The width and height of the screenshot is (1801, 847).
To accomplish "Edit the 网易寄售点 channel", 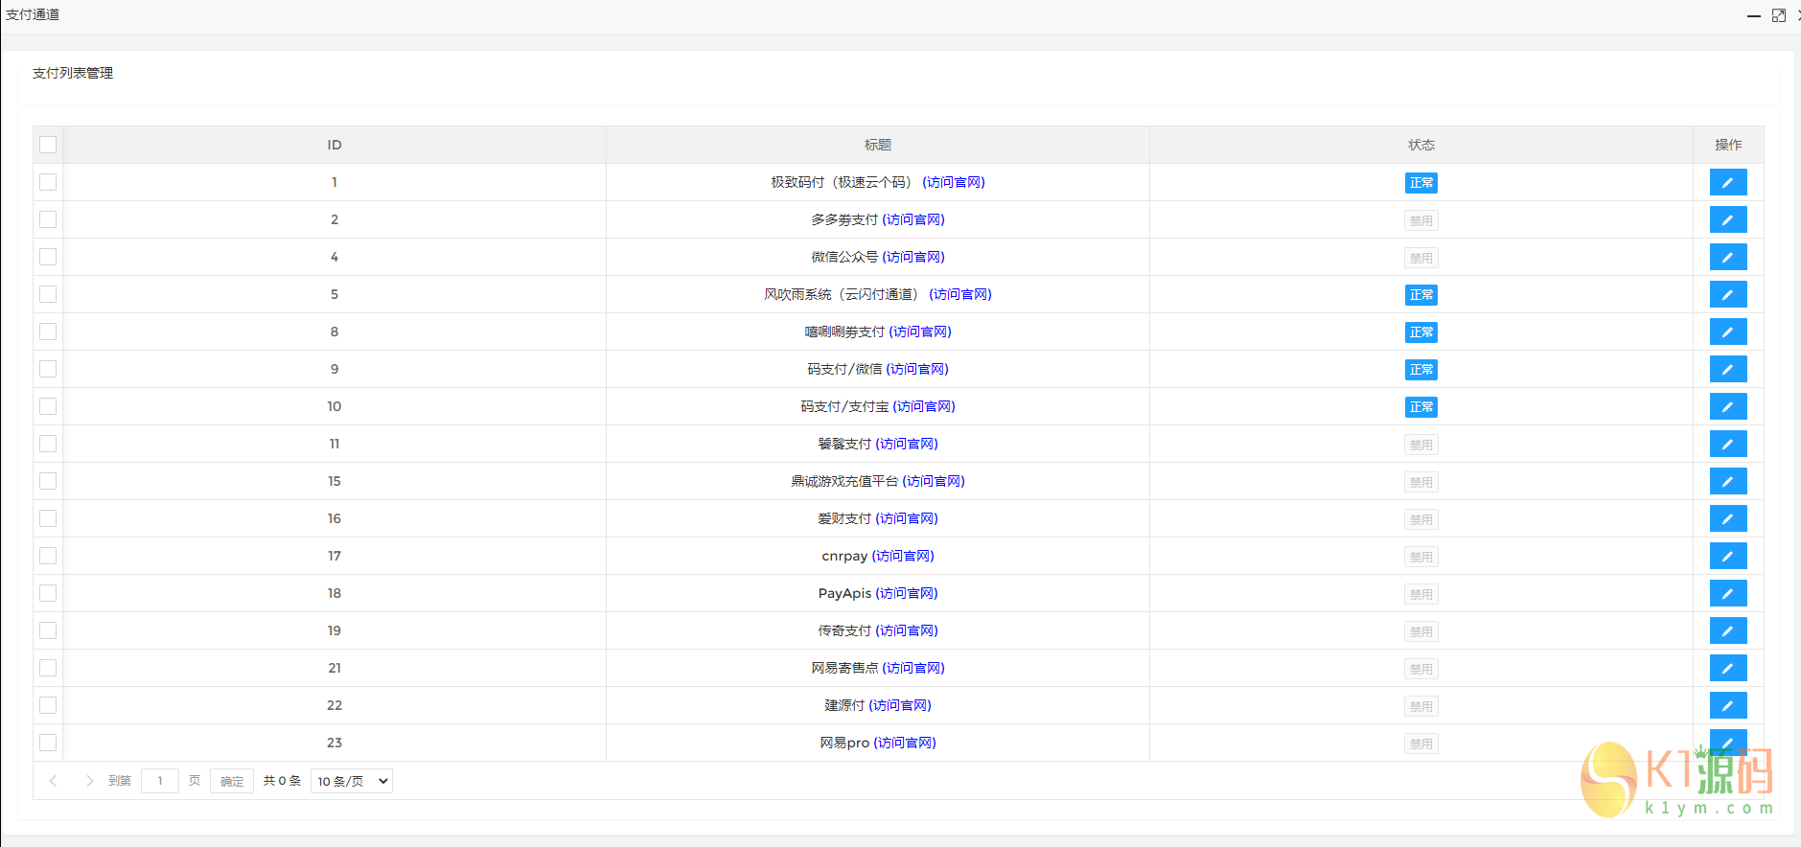I will (x=1727, y=668).
